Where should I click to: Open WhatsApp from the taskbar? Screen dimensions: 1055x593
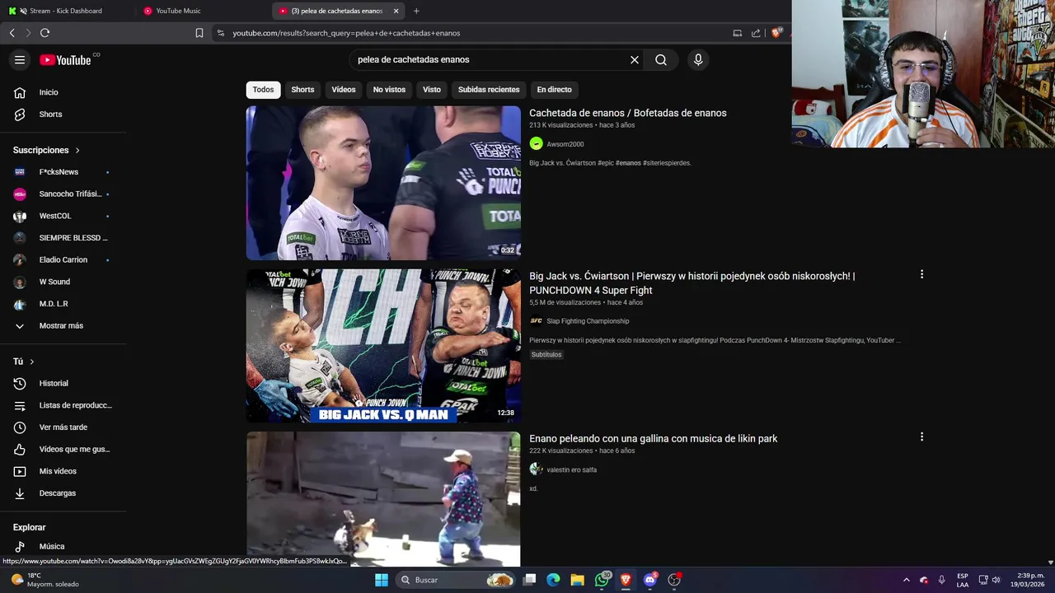(x=603, y=580)
